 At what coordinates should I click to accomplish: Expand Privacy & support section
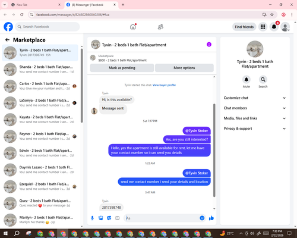click(x=255, y=129)
